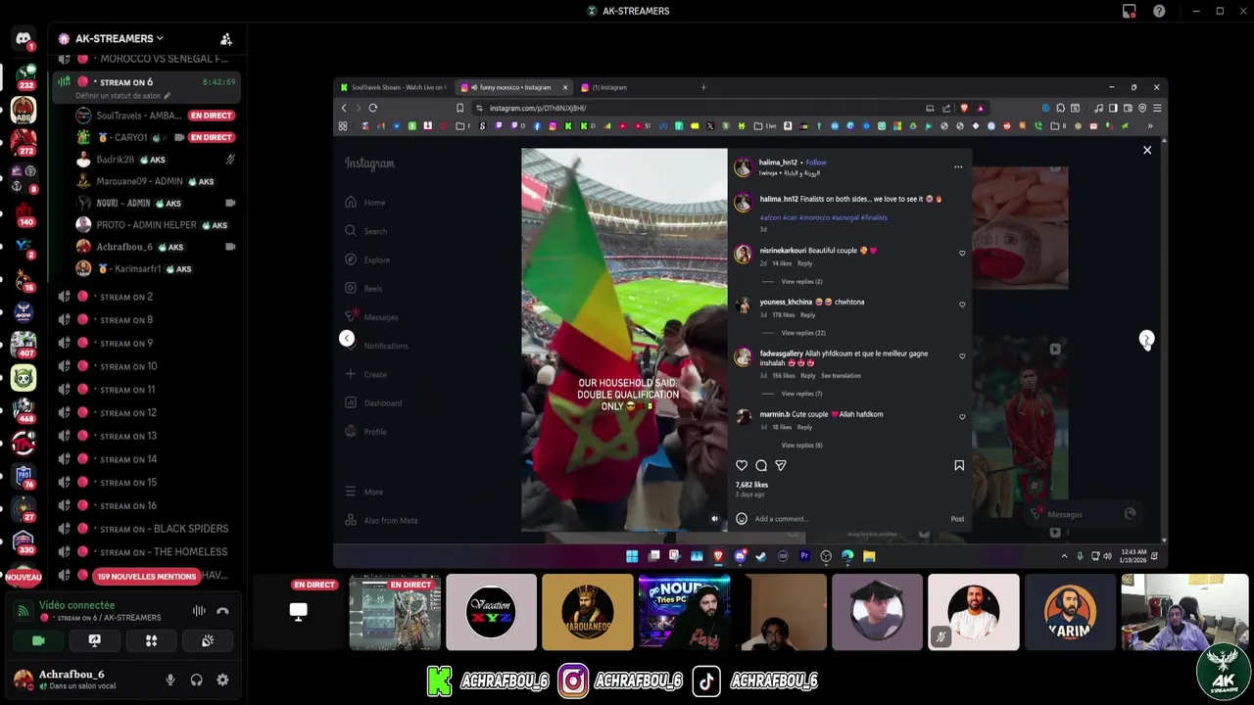Viewport: 1254px width, 705px height.
Task: Open Instagram Create option
Action: point(365,374)
